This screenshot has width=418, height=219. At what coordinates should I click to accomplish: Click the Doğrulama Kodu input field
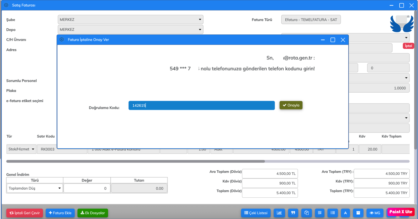tap(201, 105)
